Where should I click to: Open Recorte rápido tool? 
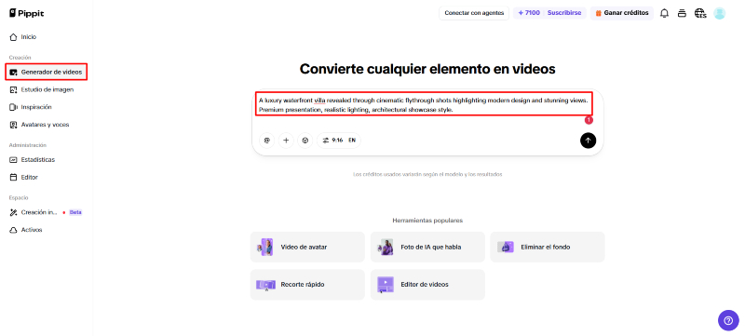[x=307, y=285]
